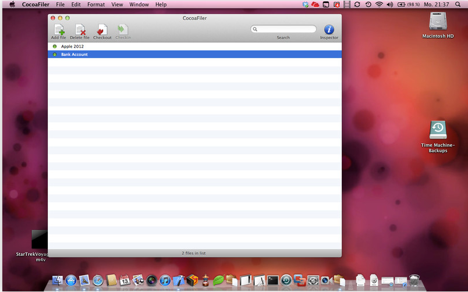Open Spotlight search in the menu bar
Screen dimensions: 468x292
point(458,5)
